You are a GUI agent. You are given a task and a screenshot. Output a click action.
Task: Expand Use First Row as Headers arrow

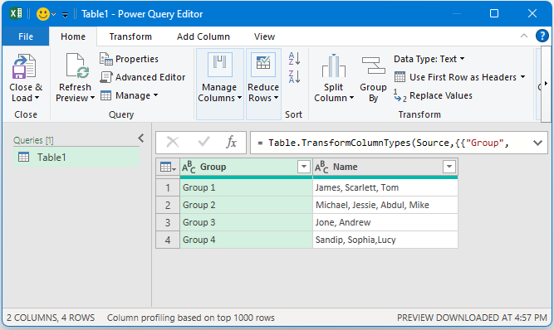[522, 77]
